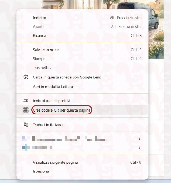This screenshot has width=171, height=183.
Task: Click the Google Lens camera icon
Action: click(x=26, y=77)
